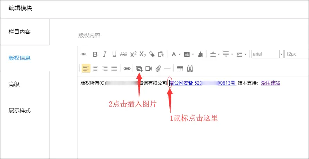309x159 pixels.
Task: Expand the arial font family dropdown
Action: click(x=281, y=54)
